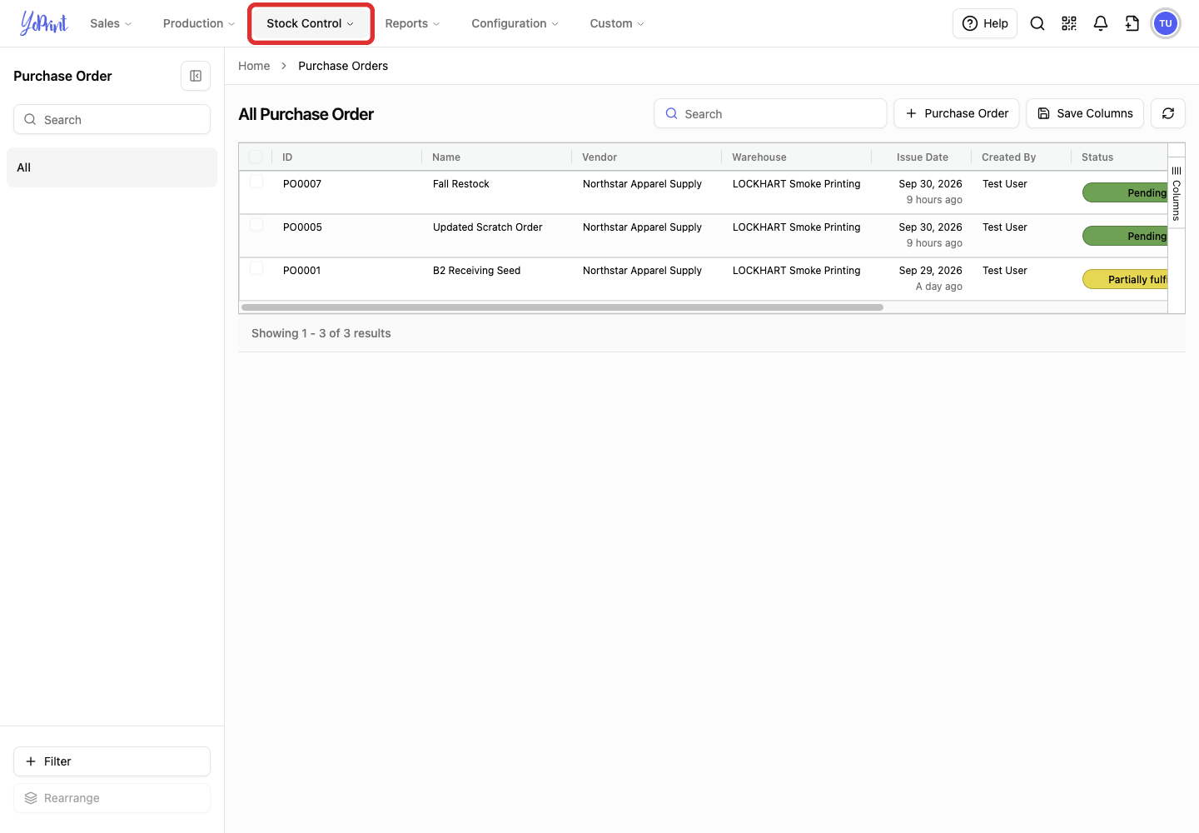Viewport: 1199px width, 833px height.
Task: Toggle the select-all header checkbox
Action: pyautogui.click(x=256, y=157)
